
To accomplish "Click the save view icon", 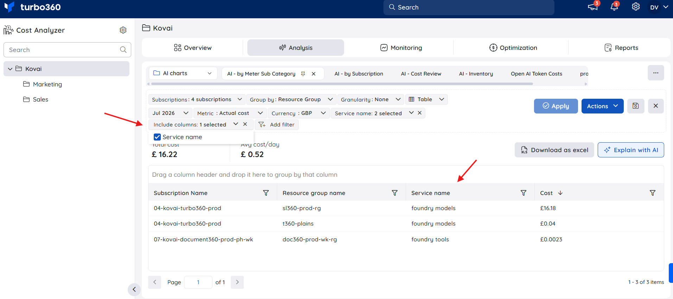I will click(x=636, y=106).
